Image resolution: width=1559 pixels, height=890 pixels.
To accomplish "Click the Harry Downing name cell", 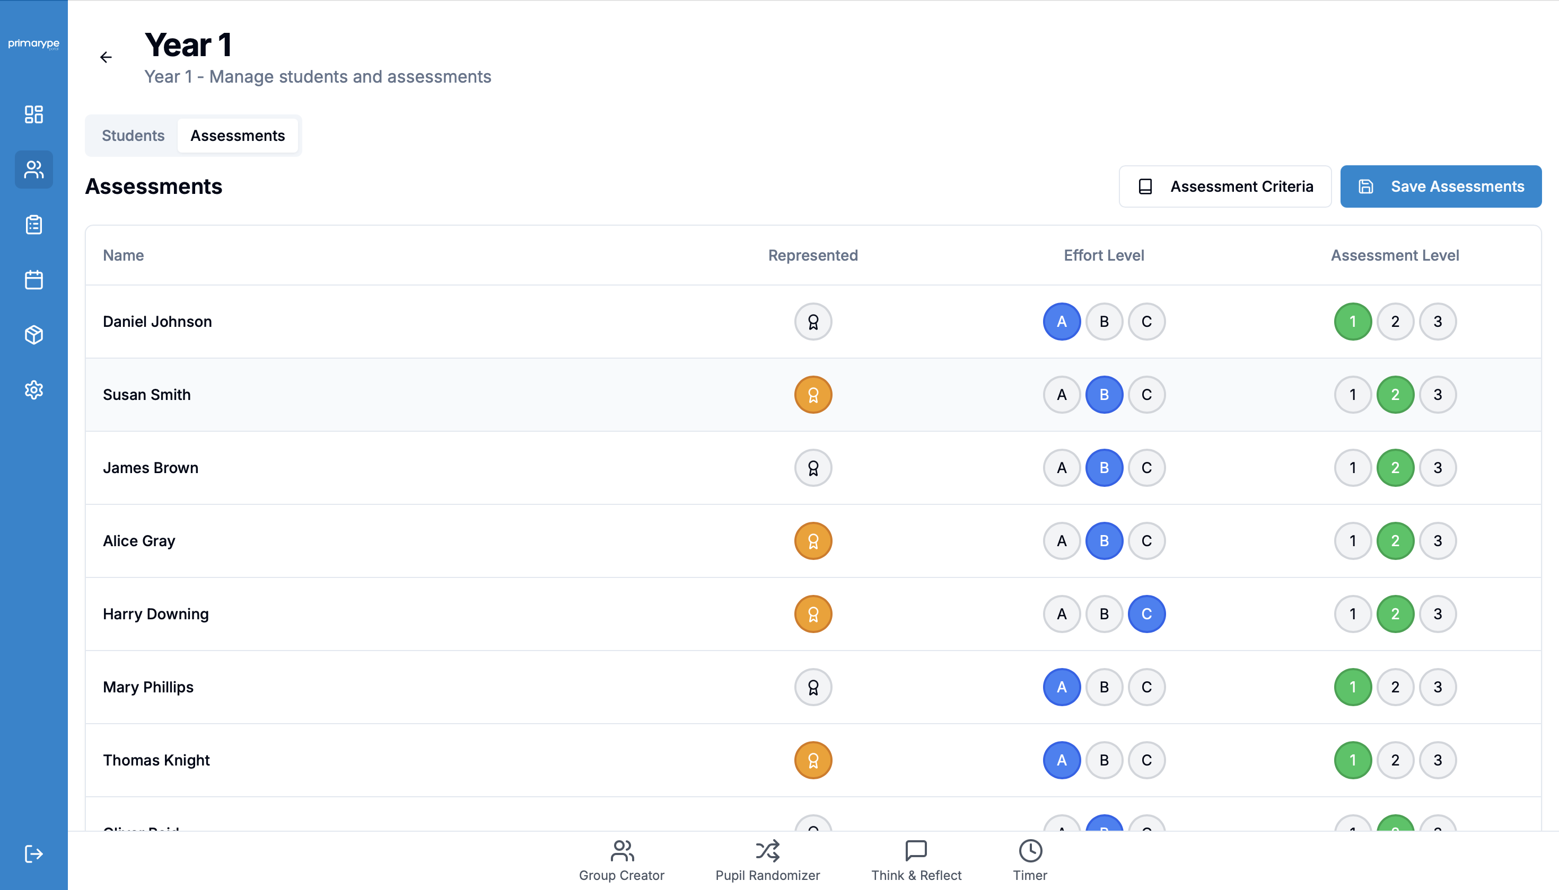I will (x=155, y=613).
